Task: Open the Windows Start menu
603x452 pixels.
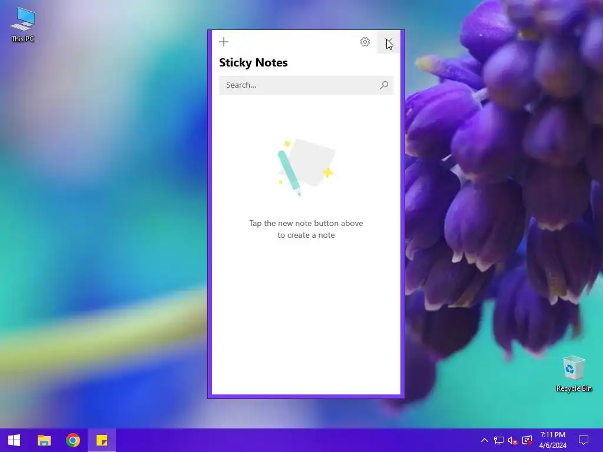Action: (14, 440)
